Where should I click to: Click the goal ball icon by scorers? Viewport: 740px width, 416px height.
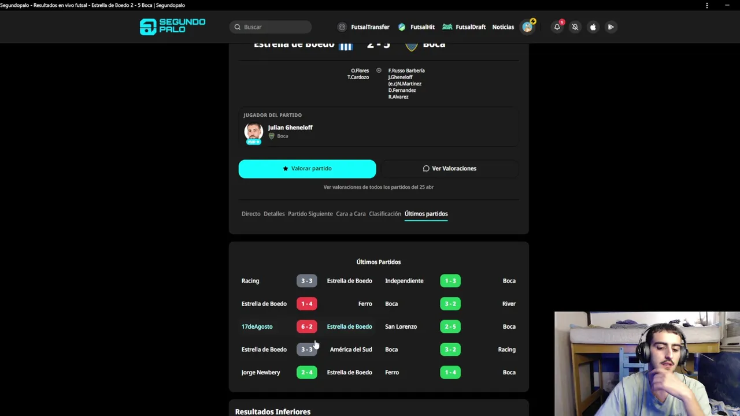[x=379, y=70]
